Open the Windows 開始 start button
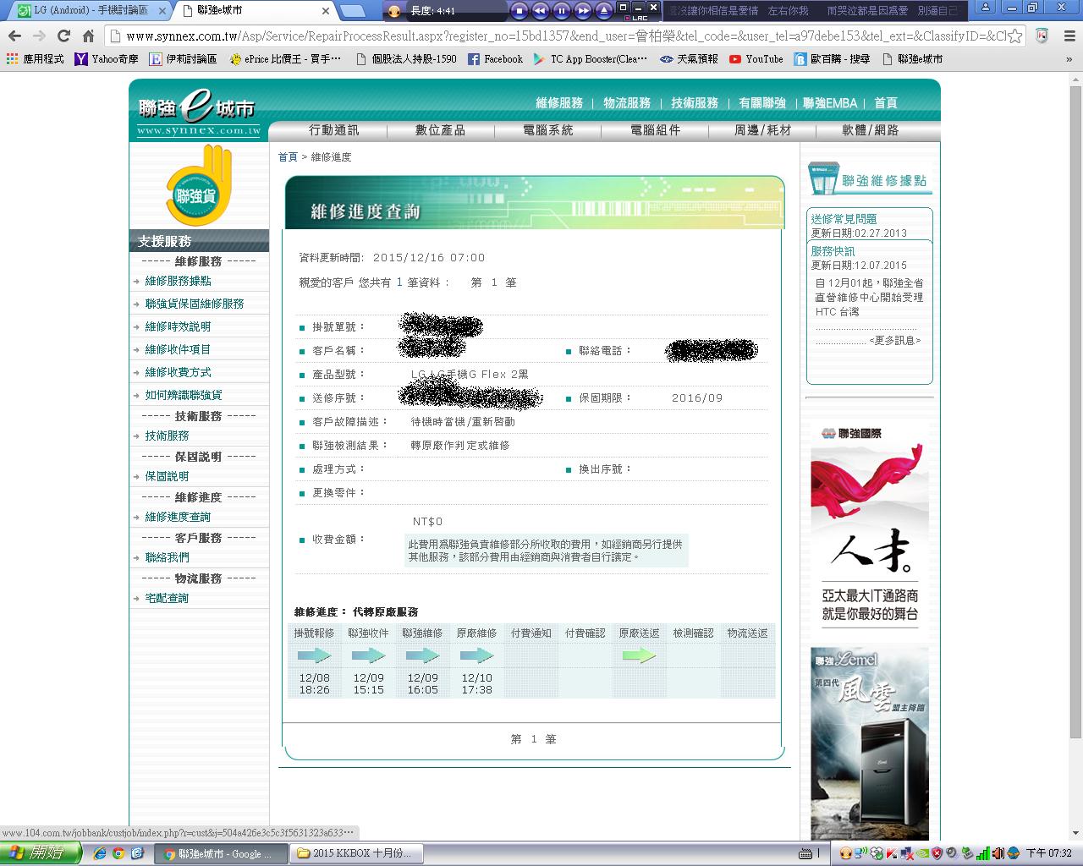 pyautogui.click(x=41, y=853)
